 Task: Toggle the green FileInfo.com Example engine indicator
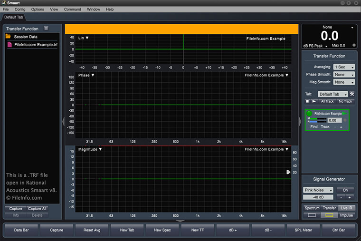click(x=309, y=113)
